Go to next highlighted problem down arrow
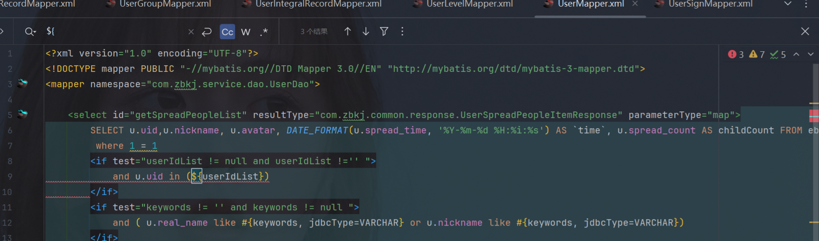The width and height of the screenshot is (819, 241). pos(811,55)
